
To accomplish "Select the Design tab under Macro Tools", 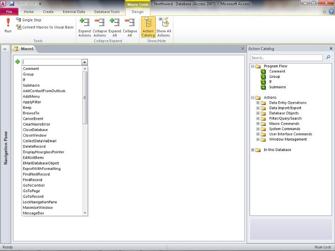I will (x=138, y=12).
